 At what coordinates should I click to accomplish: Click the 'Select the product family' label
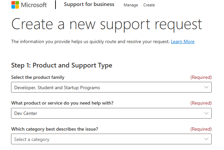pos(38,78)
